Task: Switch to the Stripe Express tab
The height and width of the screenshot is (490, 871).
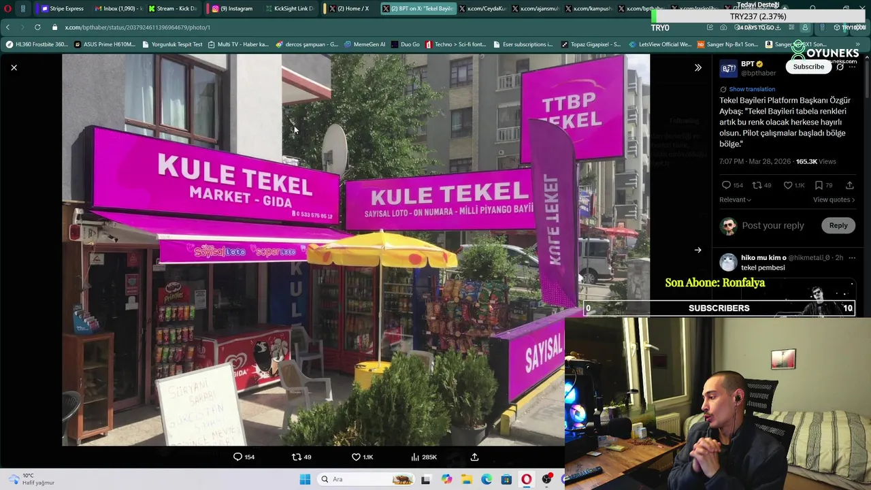Action: tap(62, 8)
